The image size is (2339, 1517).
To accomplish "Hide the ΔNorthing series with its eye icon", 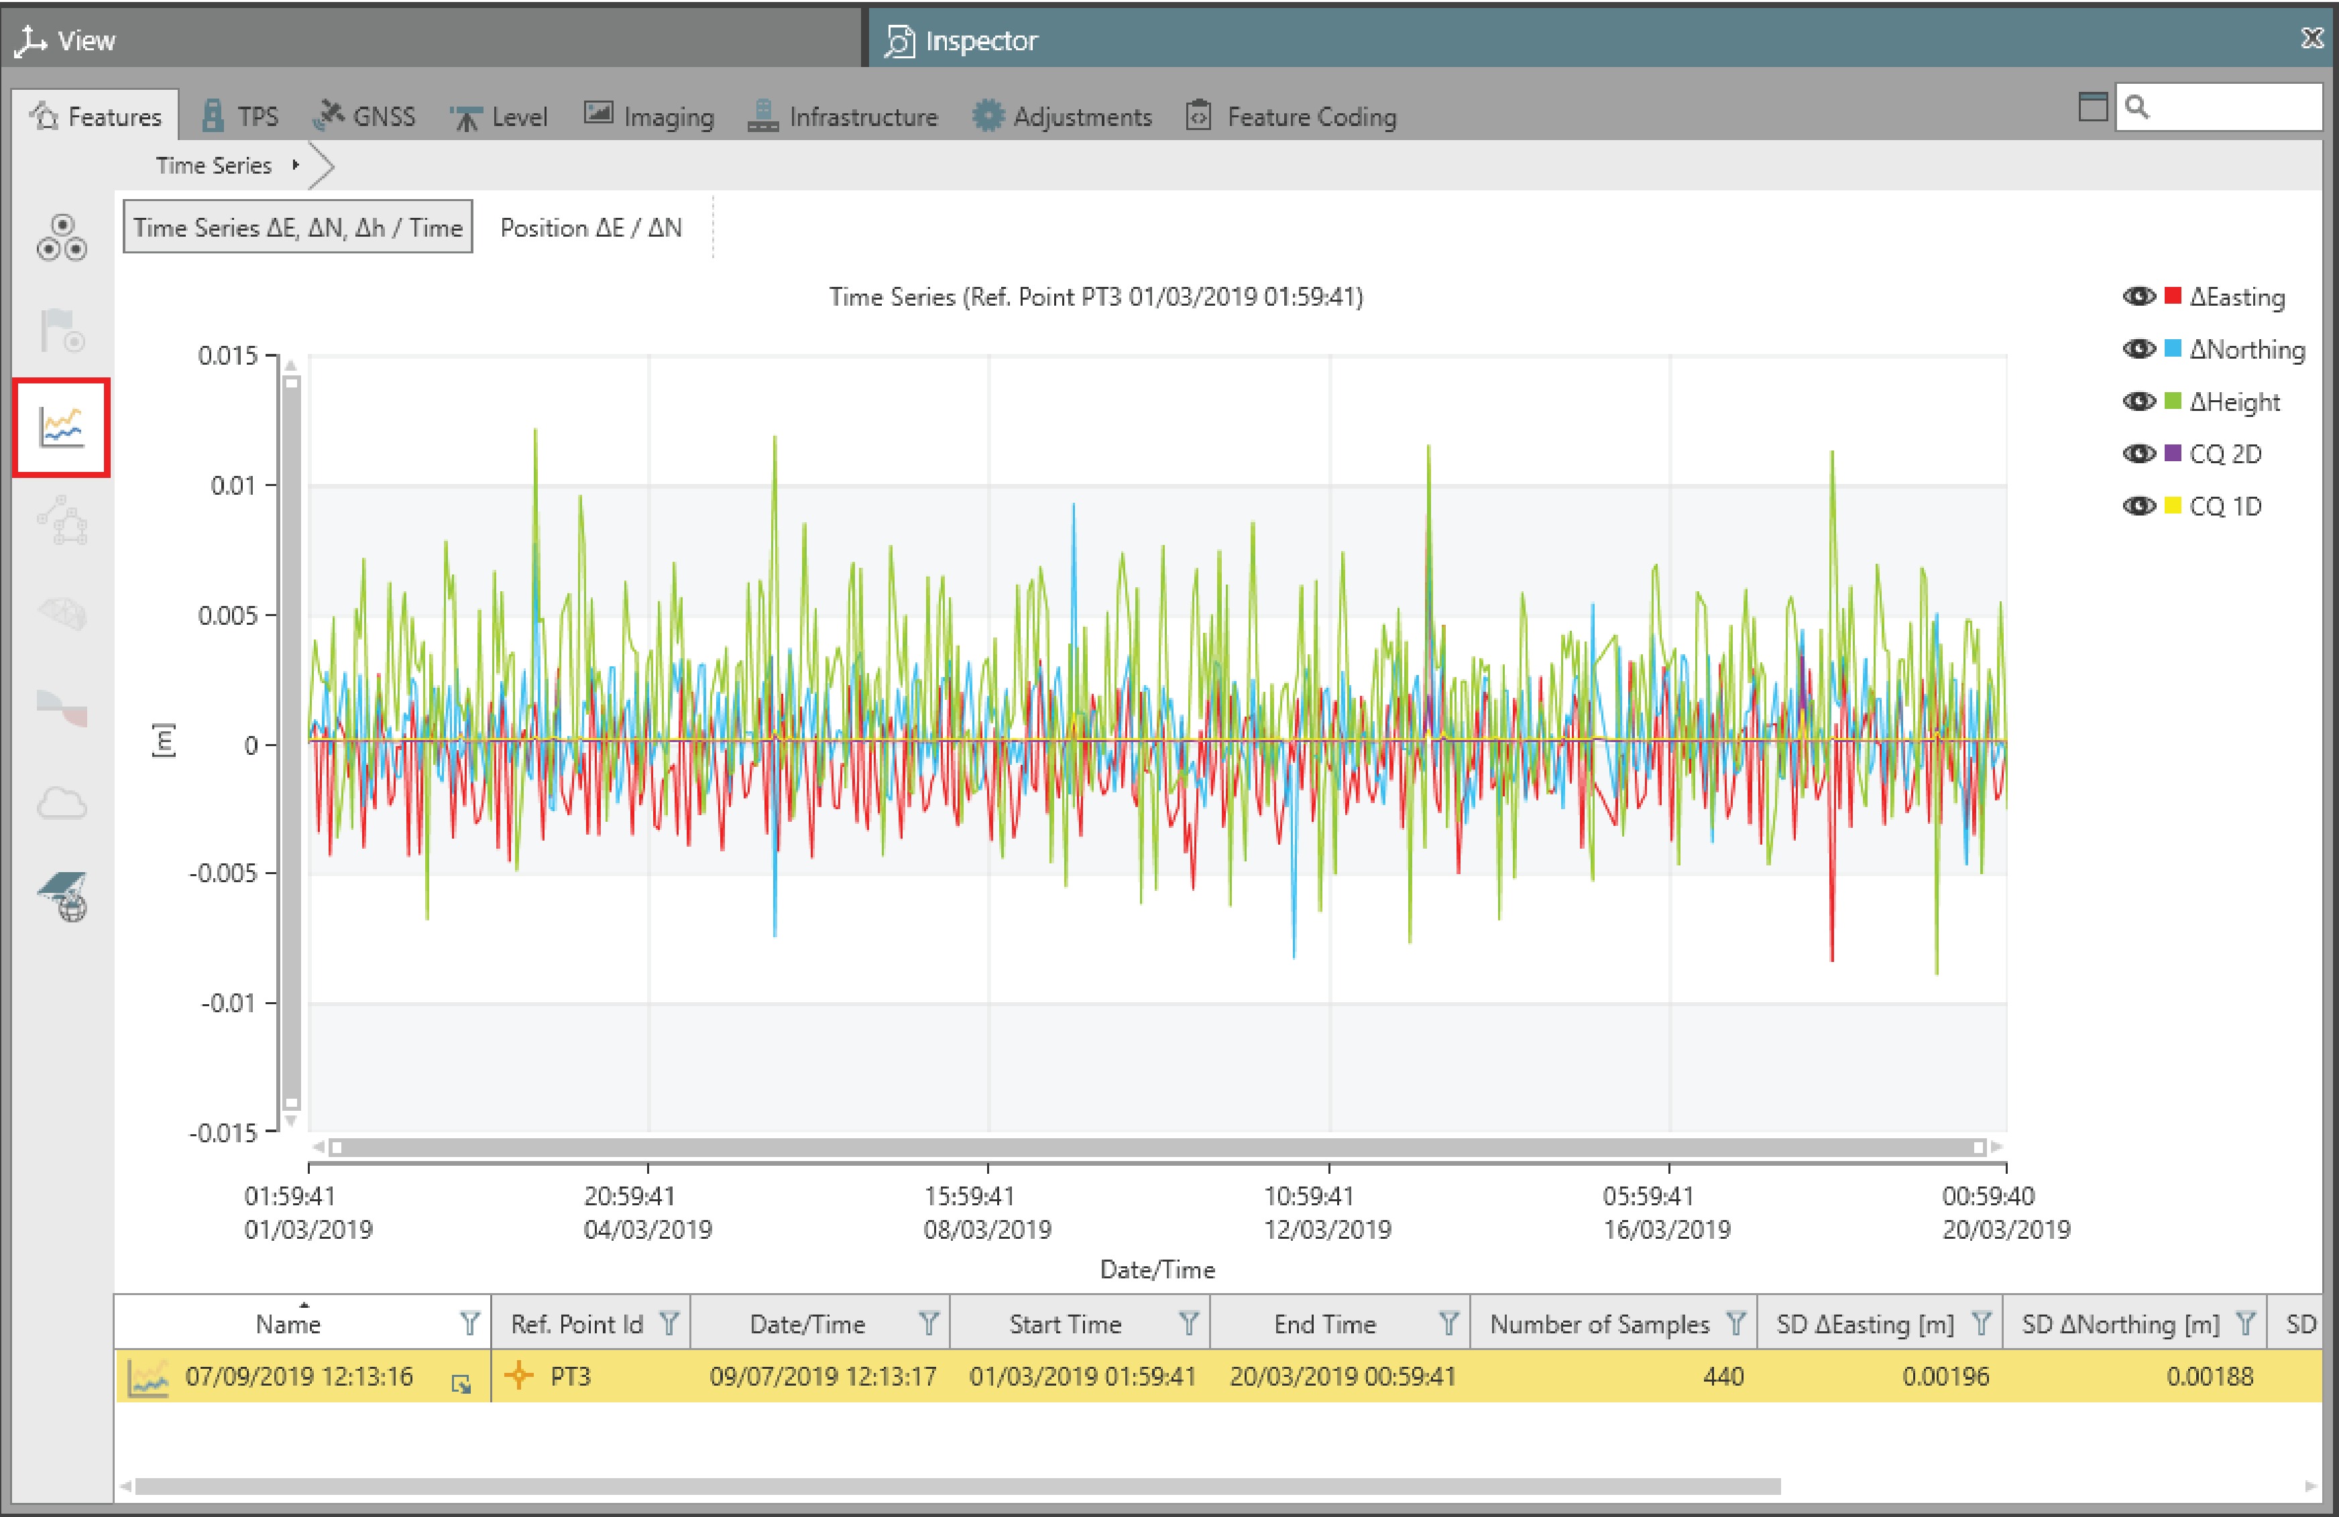I will (2138, 349).
